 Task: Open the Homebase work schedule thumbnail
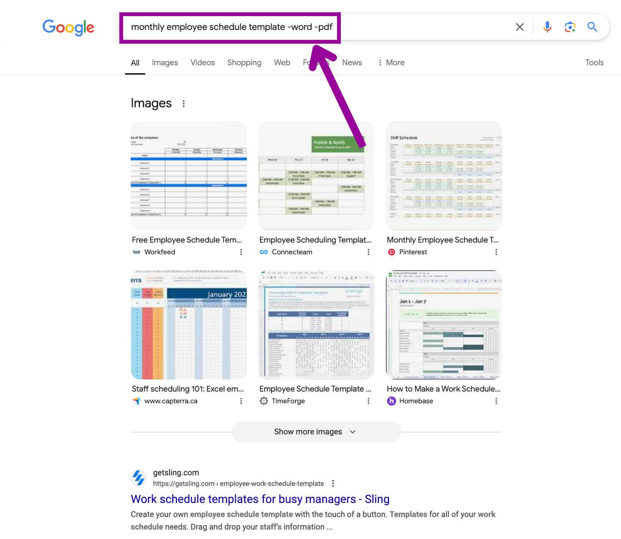coord(444,325)
